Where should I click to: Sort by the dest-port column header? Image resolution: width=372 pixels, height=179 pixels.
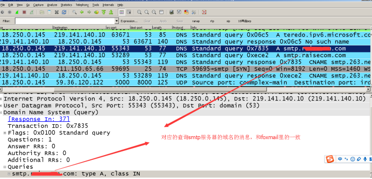(x=141, y=28)
